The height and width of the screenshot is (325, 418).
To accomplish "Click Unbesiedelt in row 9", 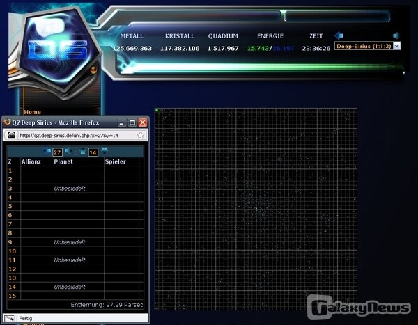I will [70, 242].
